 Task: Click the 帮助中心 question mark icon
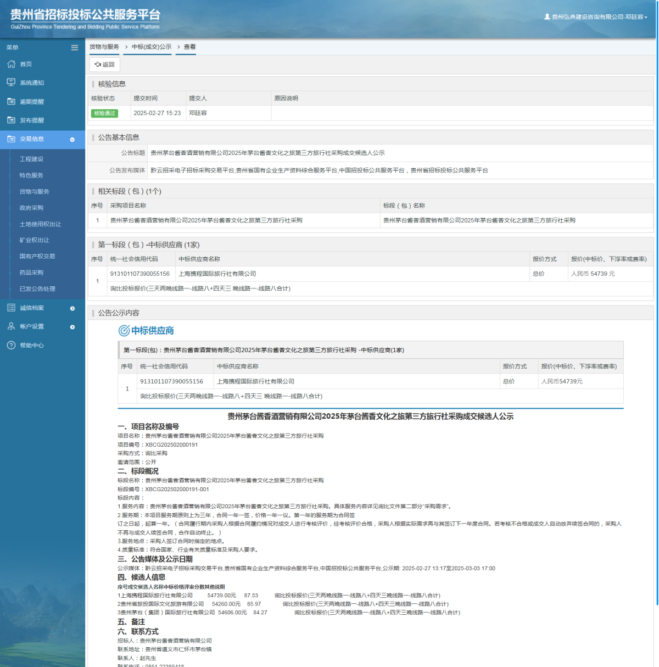[11, 345]
